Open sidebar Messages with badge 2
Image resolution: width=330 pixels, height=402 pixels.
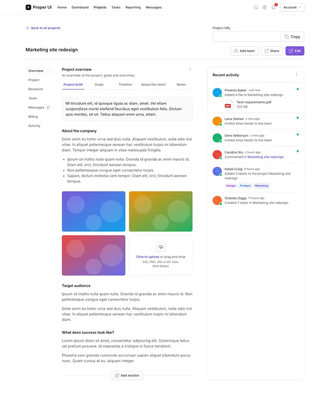tap(39, 107)
